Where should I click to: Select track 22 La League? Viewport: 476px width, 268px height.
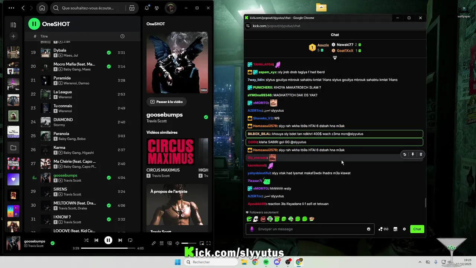82,94
